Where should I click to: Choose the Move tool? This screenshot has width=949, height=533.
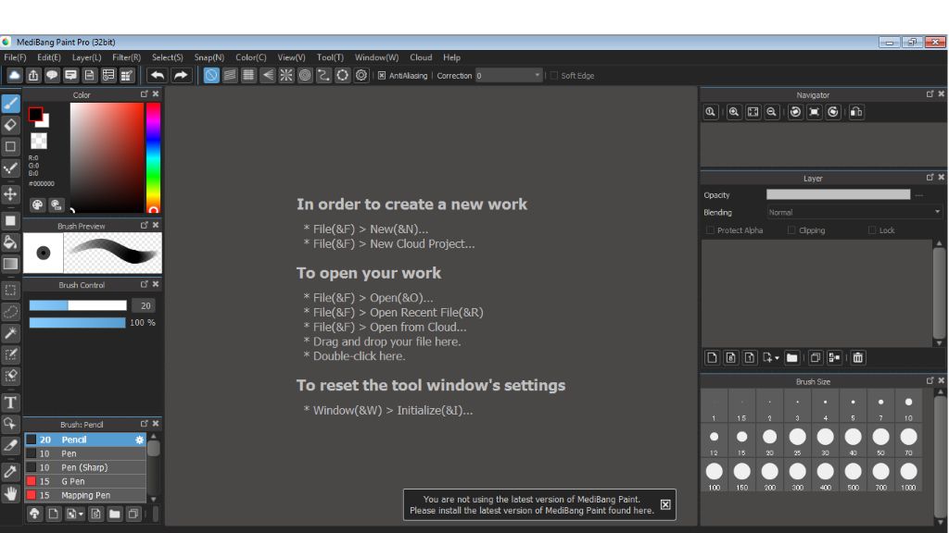pos(10,194)
